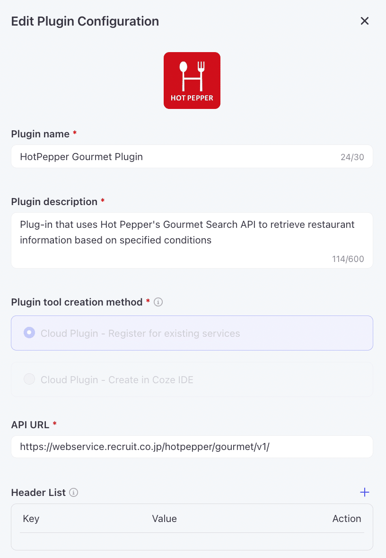Click the 'Plugin name' field label
Screen dimensions: 386x558
tap(40, 134)
